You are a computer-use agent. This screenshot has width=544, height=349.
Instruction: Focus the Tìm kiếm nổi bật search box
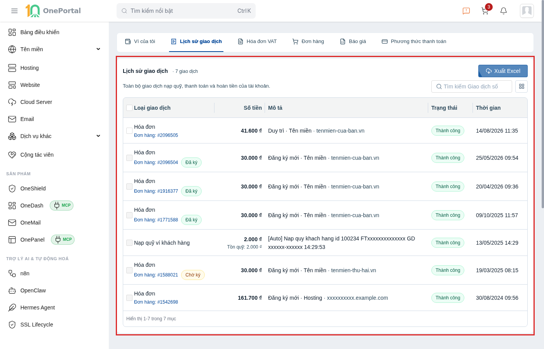[x=186, y=11]
